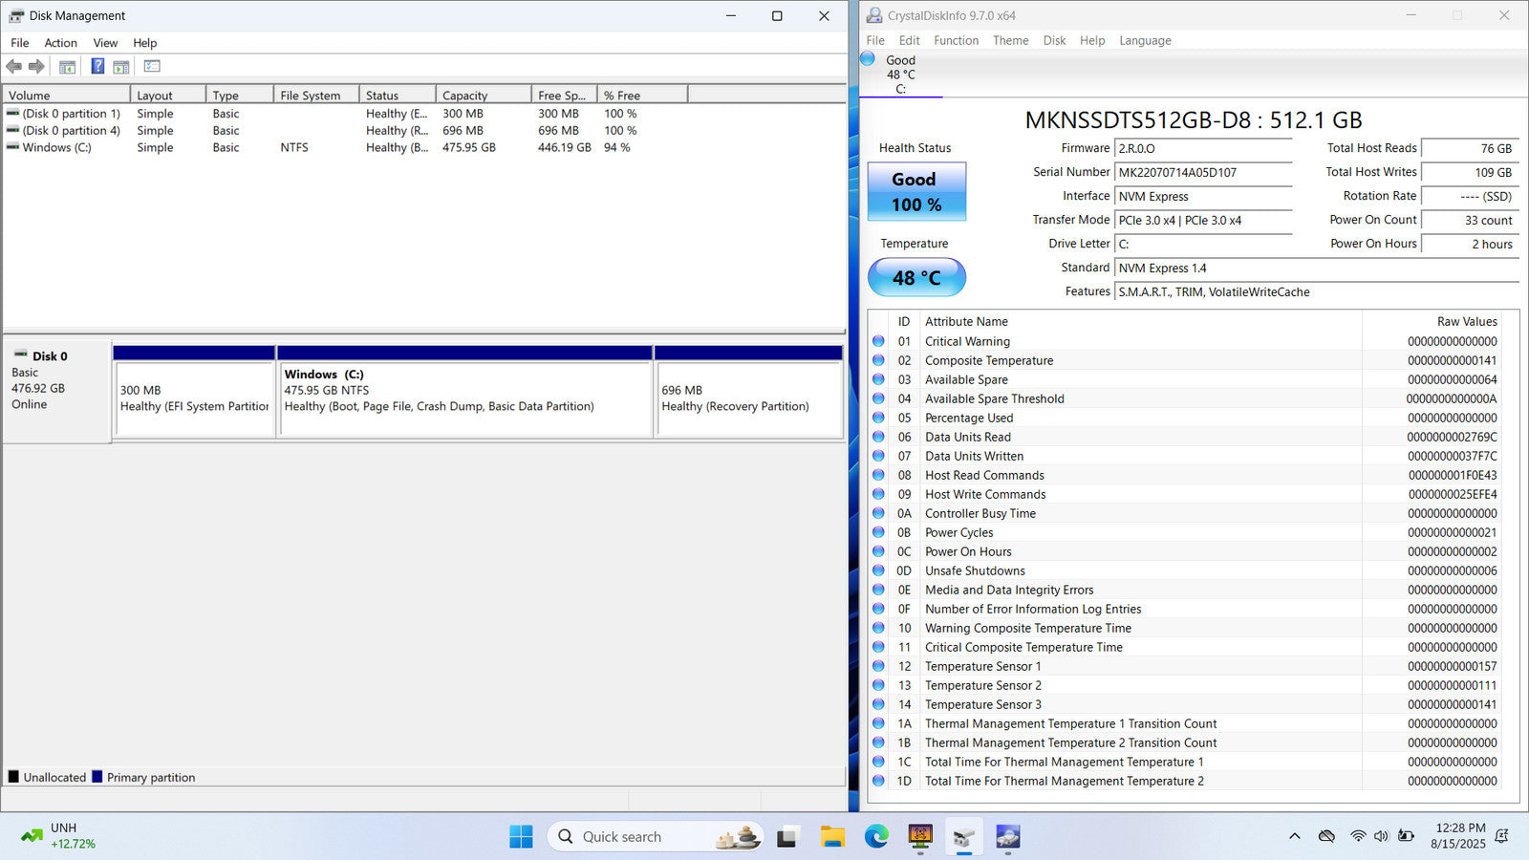The width and height of the screenshot is (1529, 860).
Task: Click the Task View taskbar icon
Action: pyautogui.click(x=787, y=837)
